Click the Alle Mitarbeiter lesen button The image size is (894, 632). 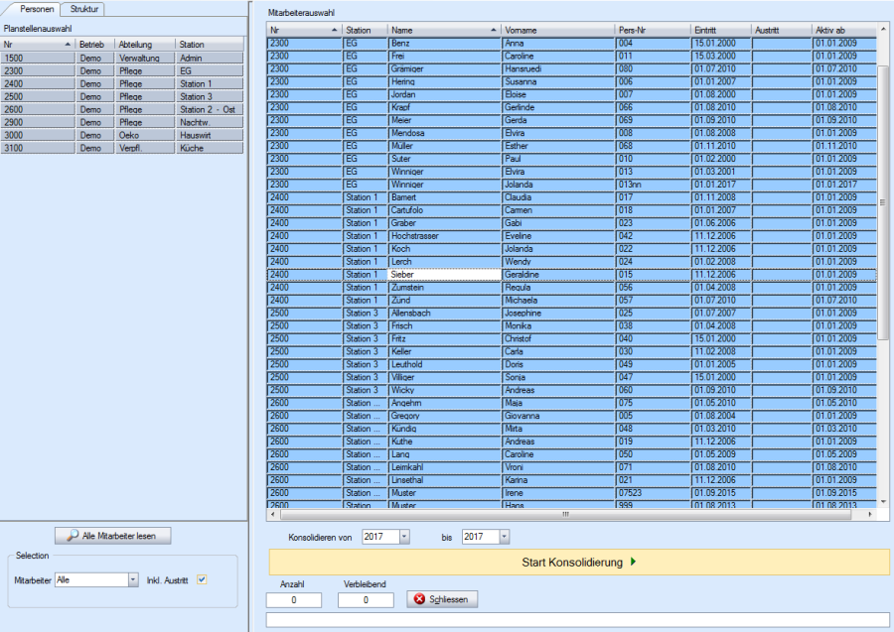pos(112,536)
